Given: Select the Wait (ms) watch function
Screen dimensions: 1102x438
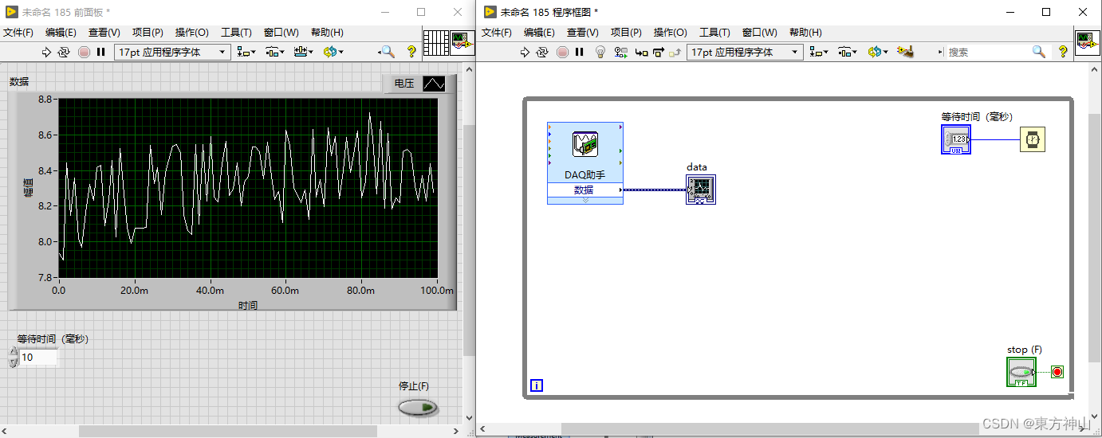Looking at the screenshot, I should [1033, 139].
